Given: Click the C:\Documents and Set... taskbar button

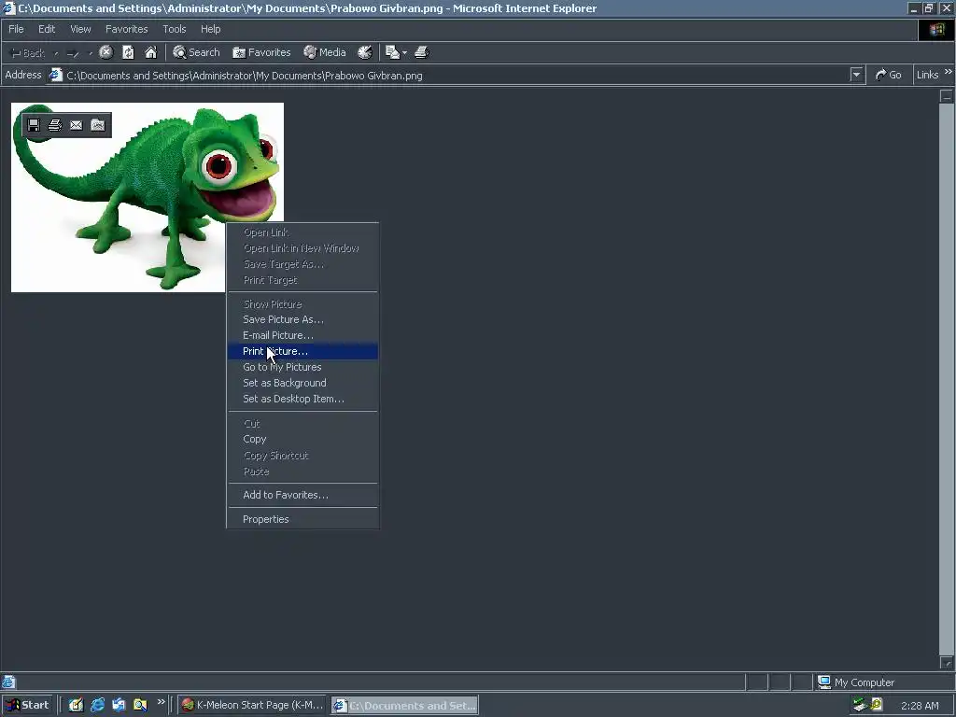Looking at the screenshot, I should (x=405, y=706).
